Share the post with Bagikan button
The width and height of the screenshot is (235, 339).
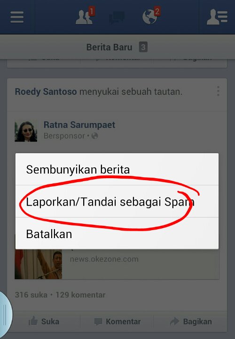point(191,322)
